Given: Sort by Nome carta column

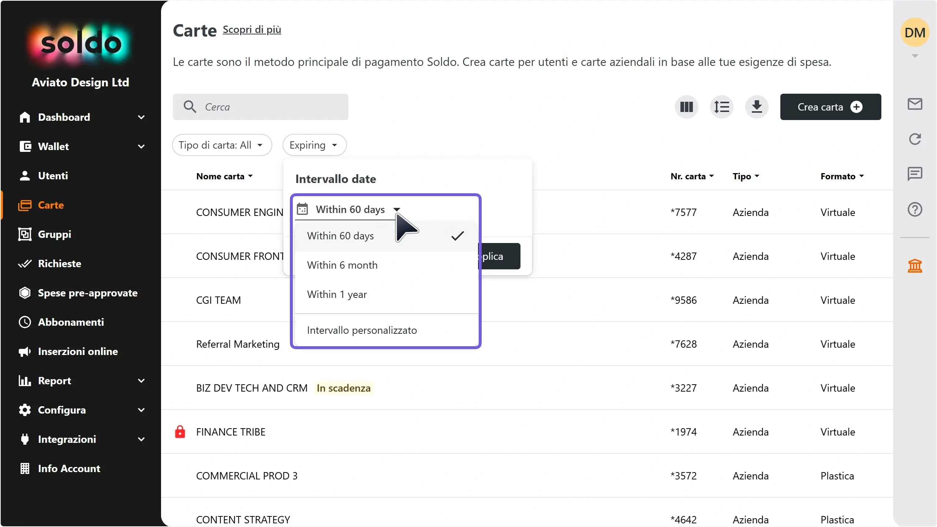Looking at the screenshot, I should pos(224,176).
